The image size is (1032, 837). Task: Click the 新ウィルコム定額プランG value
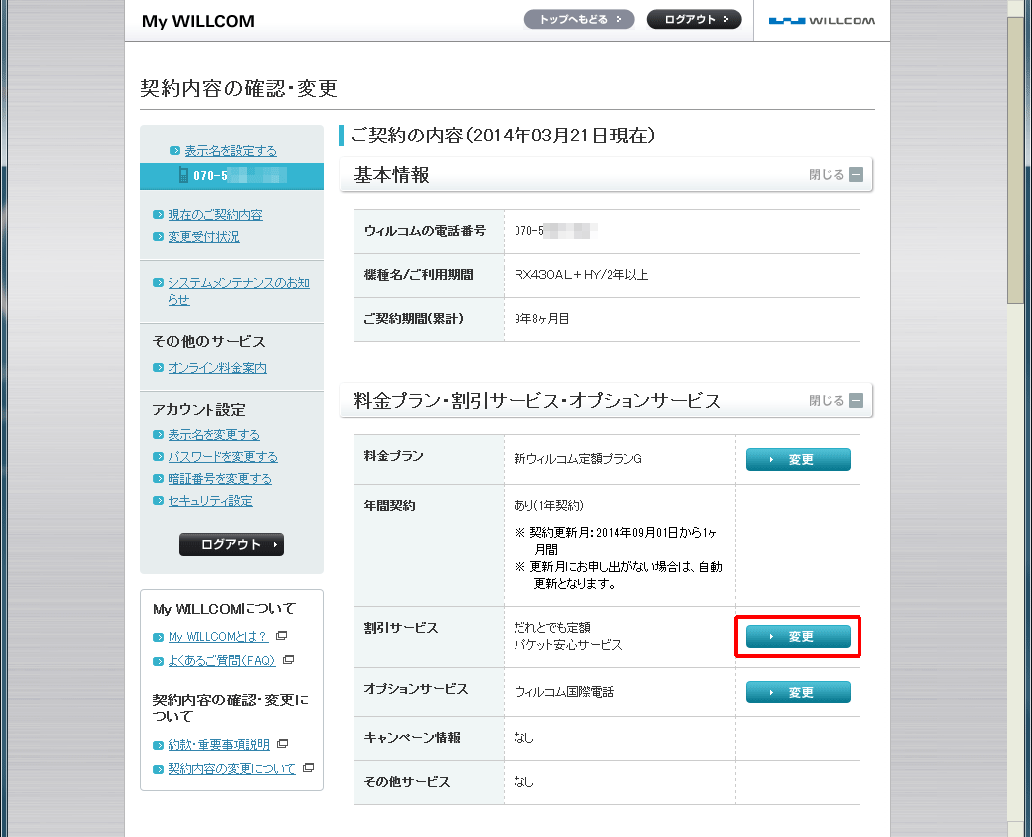578,459
